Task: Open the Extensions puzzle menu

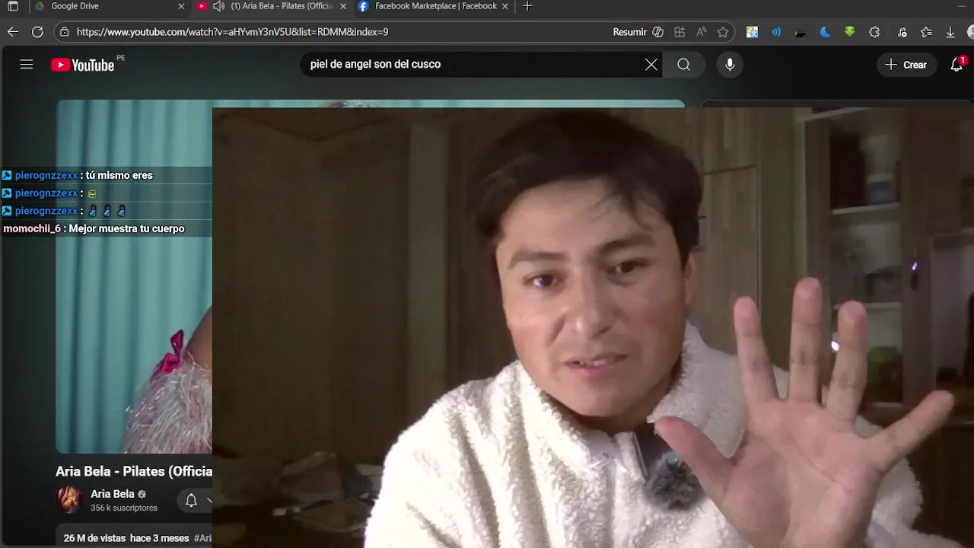Action: coord(874,32)
